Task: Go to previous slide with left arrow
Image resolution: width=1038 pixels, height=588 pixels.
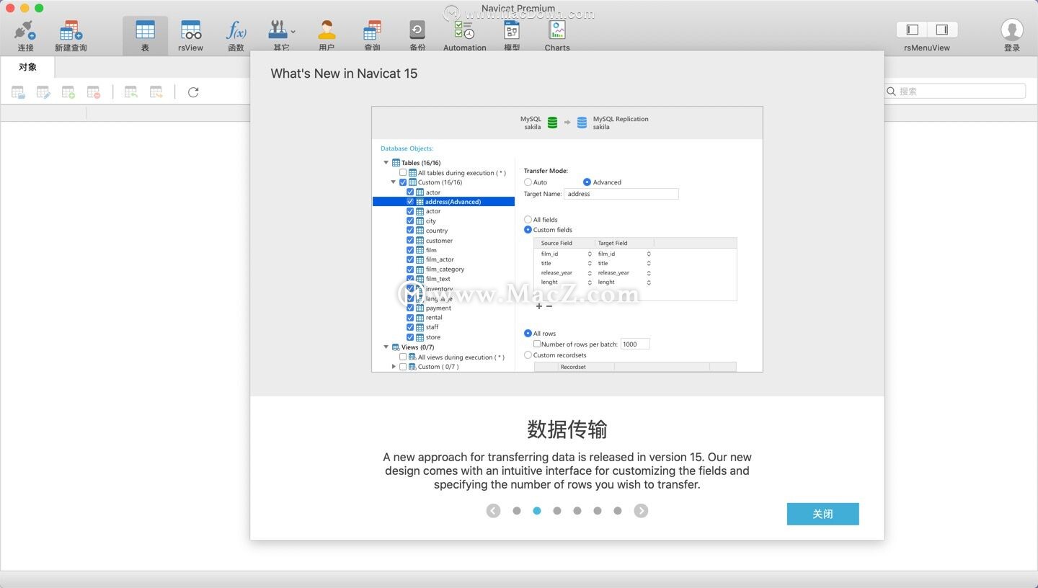Action: click(493, 511)
